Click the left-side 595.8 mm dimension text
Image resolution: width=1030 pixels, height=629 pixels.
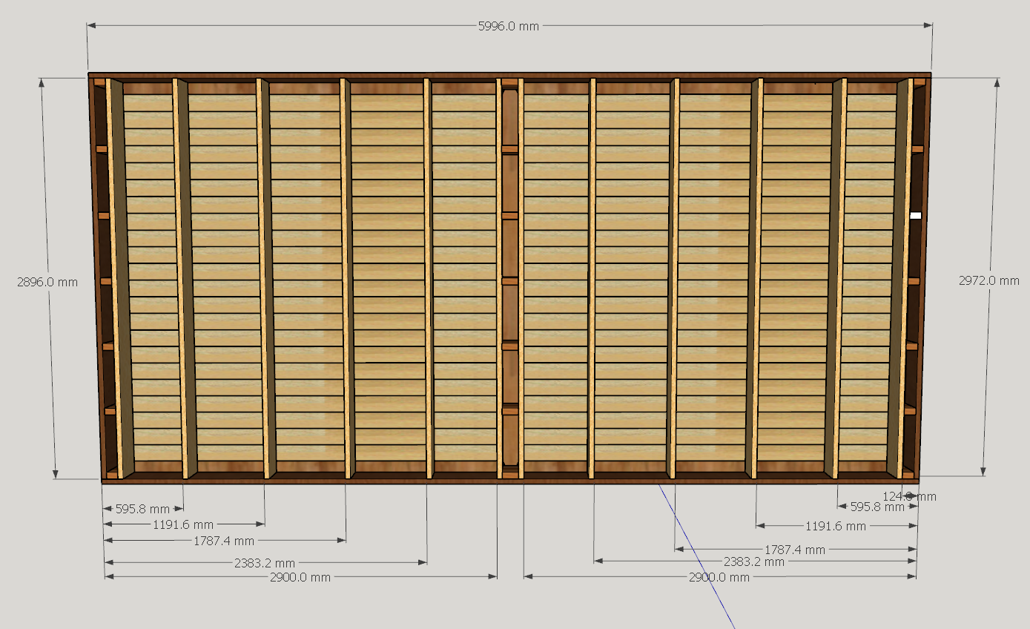[143, 509]
